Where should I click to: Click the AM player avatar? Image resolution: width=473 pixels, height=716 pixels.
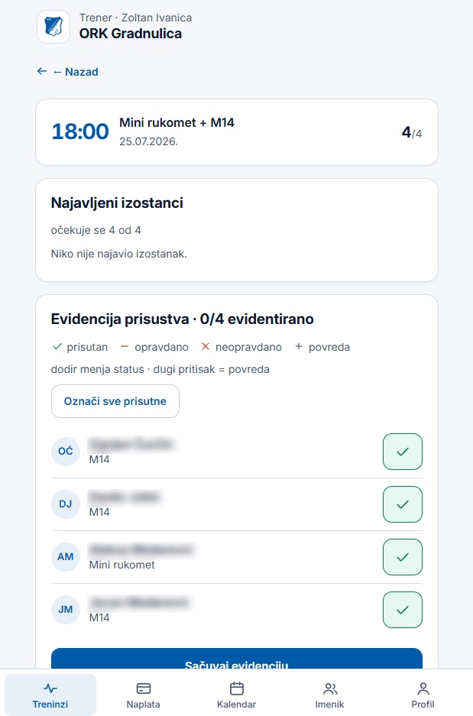pos(65,556)
